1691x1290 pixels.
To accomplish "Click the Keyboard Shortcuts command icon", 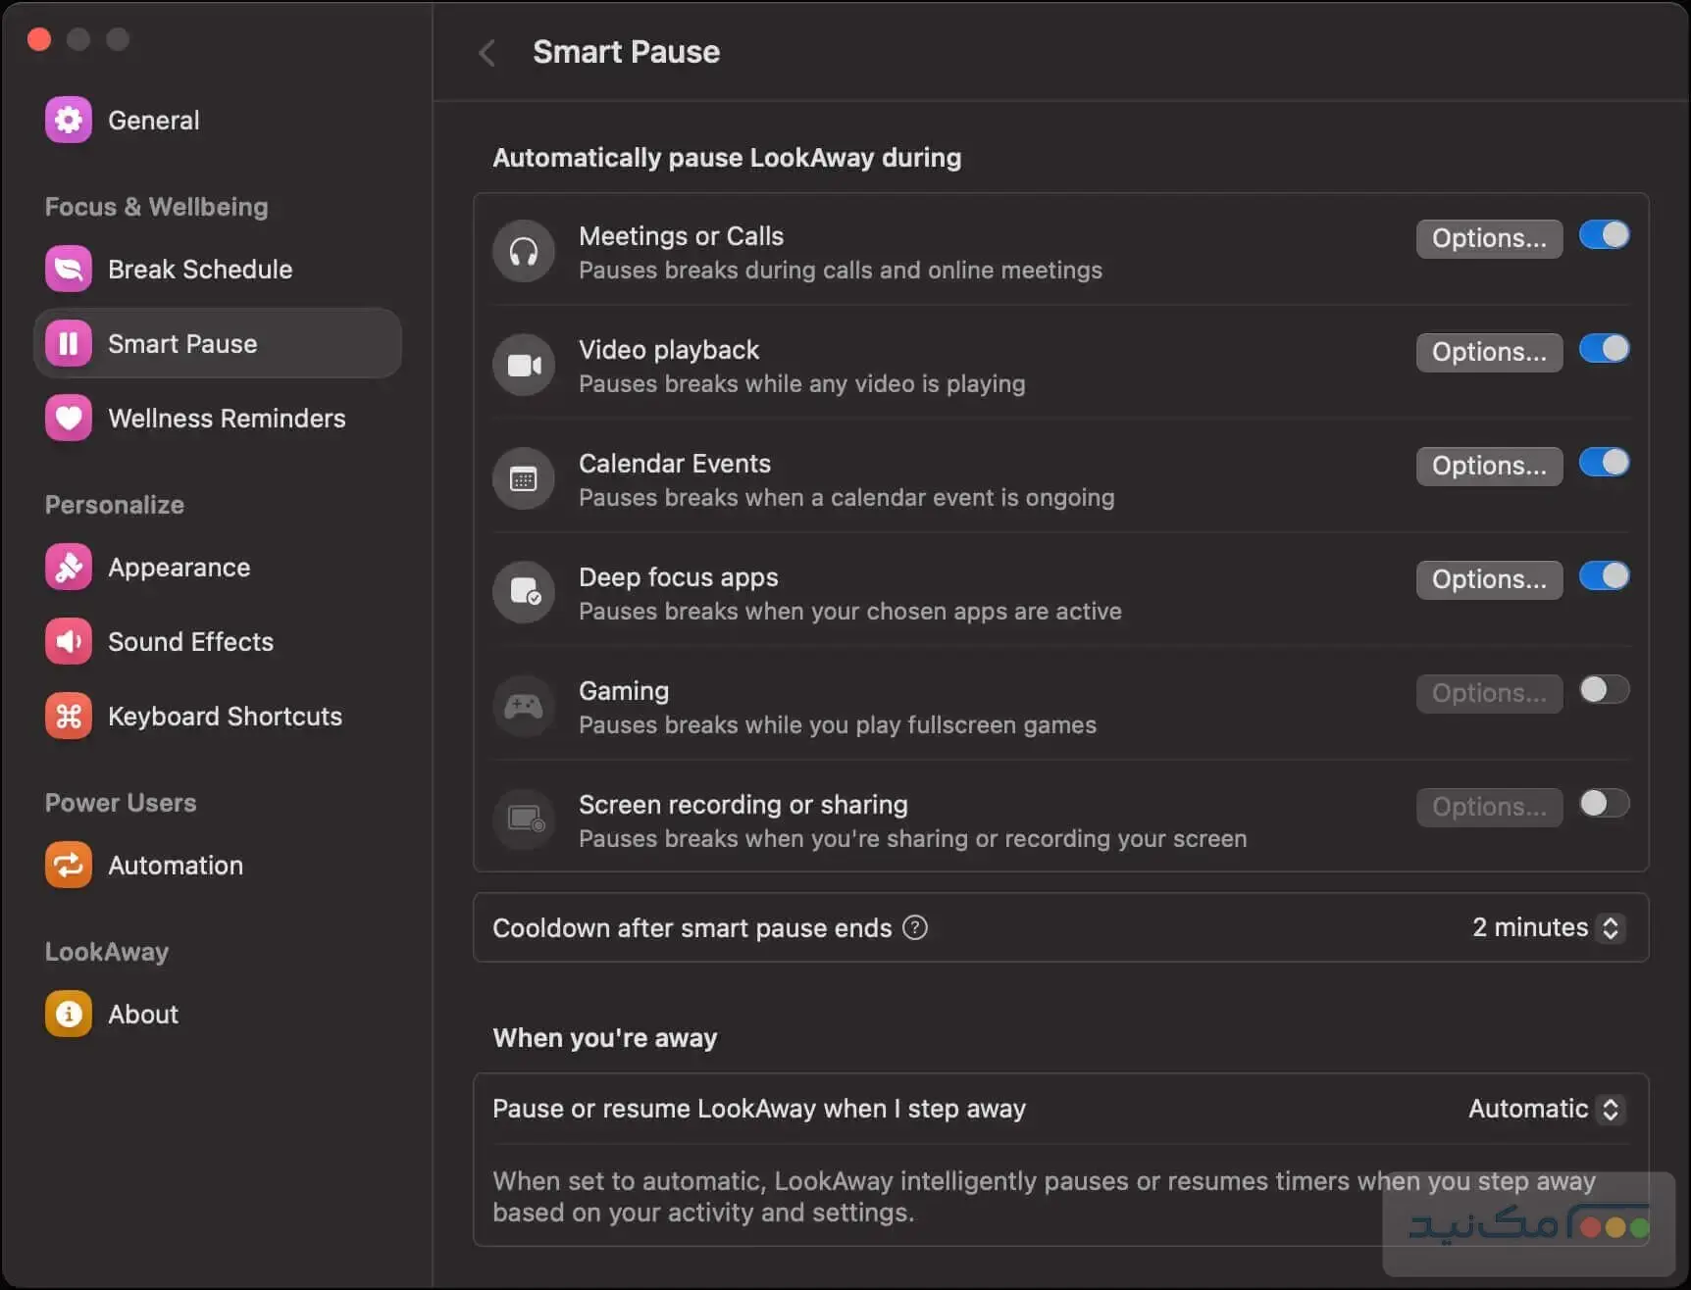I will [x=68, y=717].
